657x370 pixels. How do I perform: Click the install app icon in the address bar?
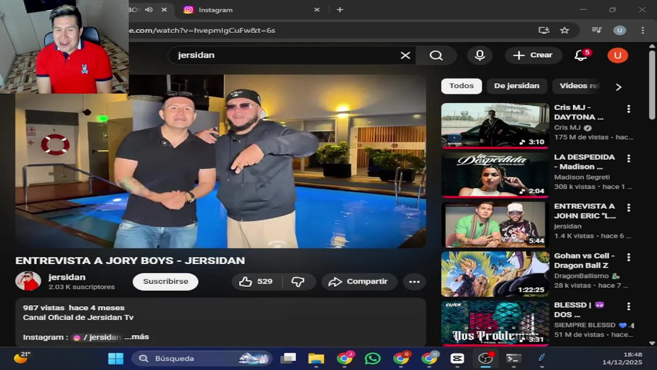(544, 30)
